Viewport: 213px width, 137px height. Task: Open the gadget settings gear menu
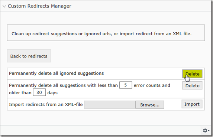coord(206,130)
